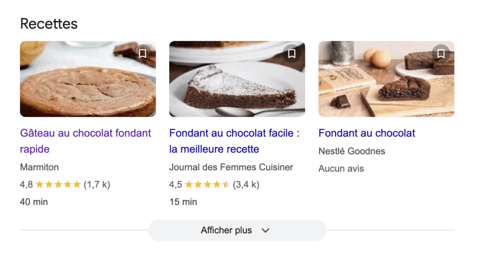485x256 pixels.
Task: Select the Journal des Femmes Cuisiner source
Action: click(231, 167)
